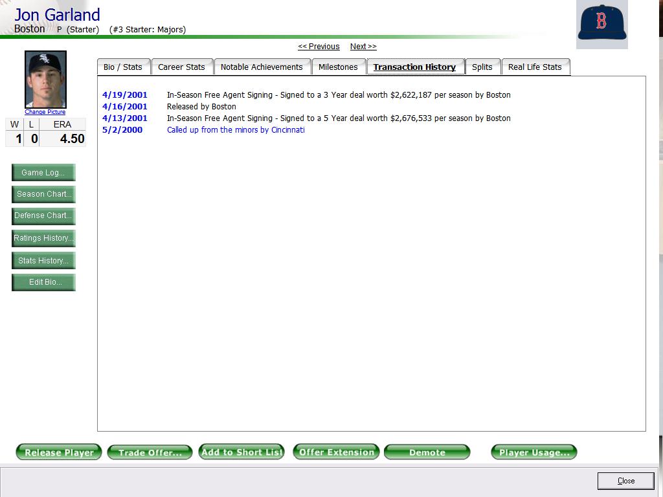The image size is (663, 497).
Task: Click the Offer Extension button
Action: pos(336,451)
